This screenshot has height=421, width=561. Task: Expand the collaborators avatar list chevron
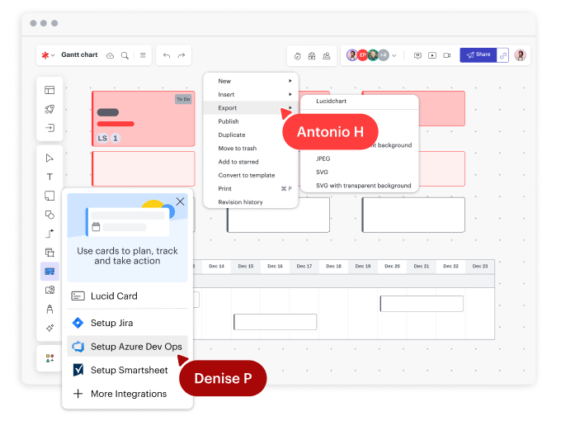click(x=394, y=55)
